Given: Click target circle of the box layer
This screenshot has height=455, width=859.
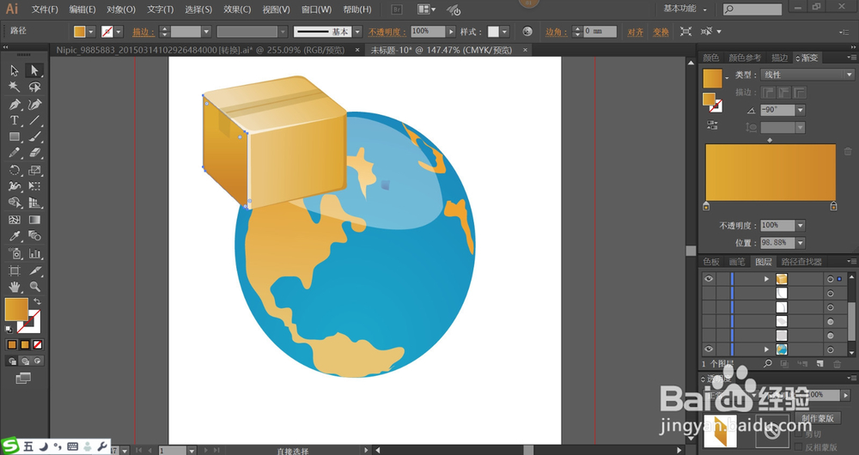Looking at the screenshot, I should click(x=831, y=279).
